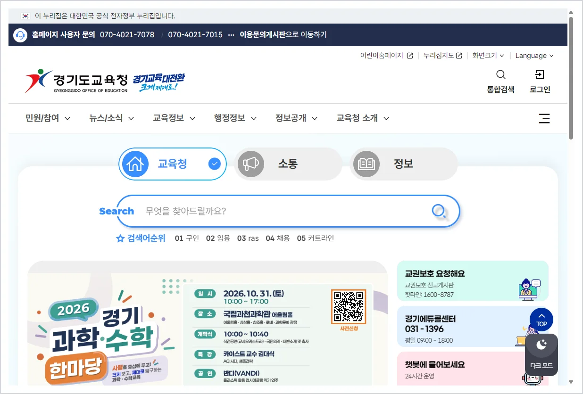The width and height of the screenshot is (583, 394).
Task: Click the open book icon on 정보 tab
Action: (x=366, y=164)
